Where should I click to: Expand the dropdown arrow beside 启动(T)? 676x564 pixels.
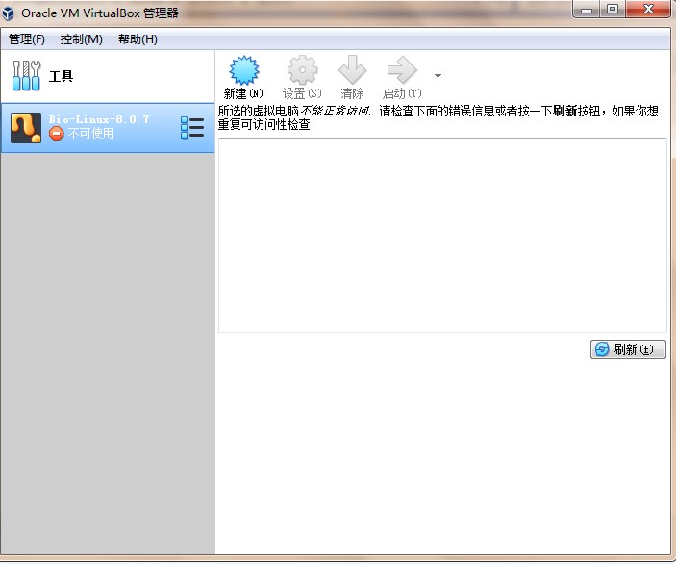438,76
